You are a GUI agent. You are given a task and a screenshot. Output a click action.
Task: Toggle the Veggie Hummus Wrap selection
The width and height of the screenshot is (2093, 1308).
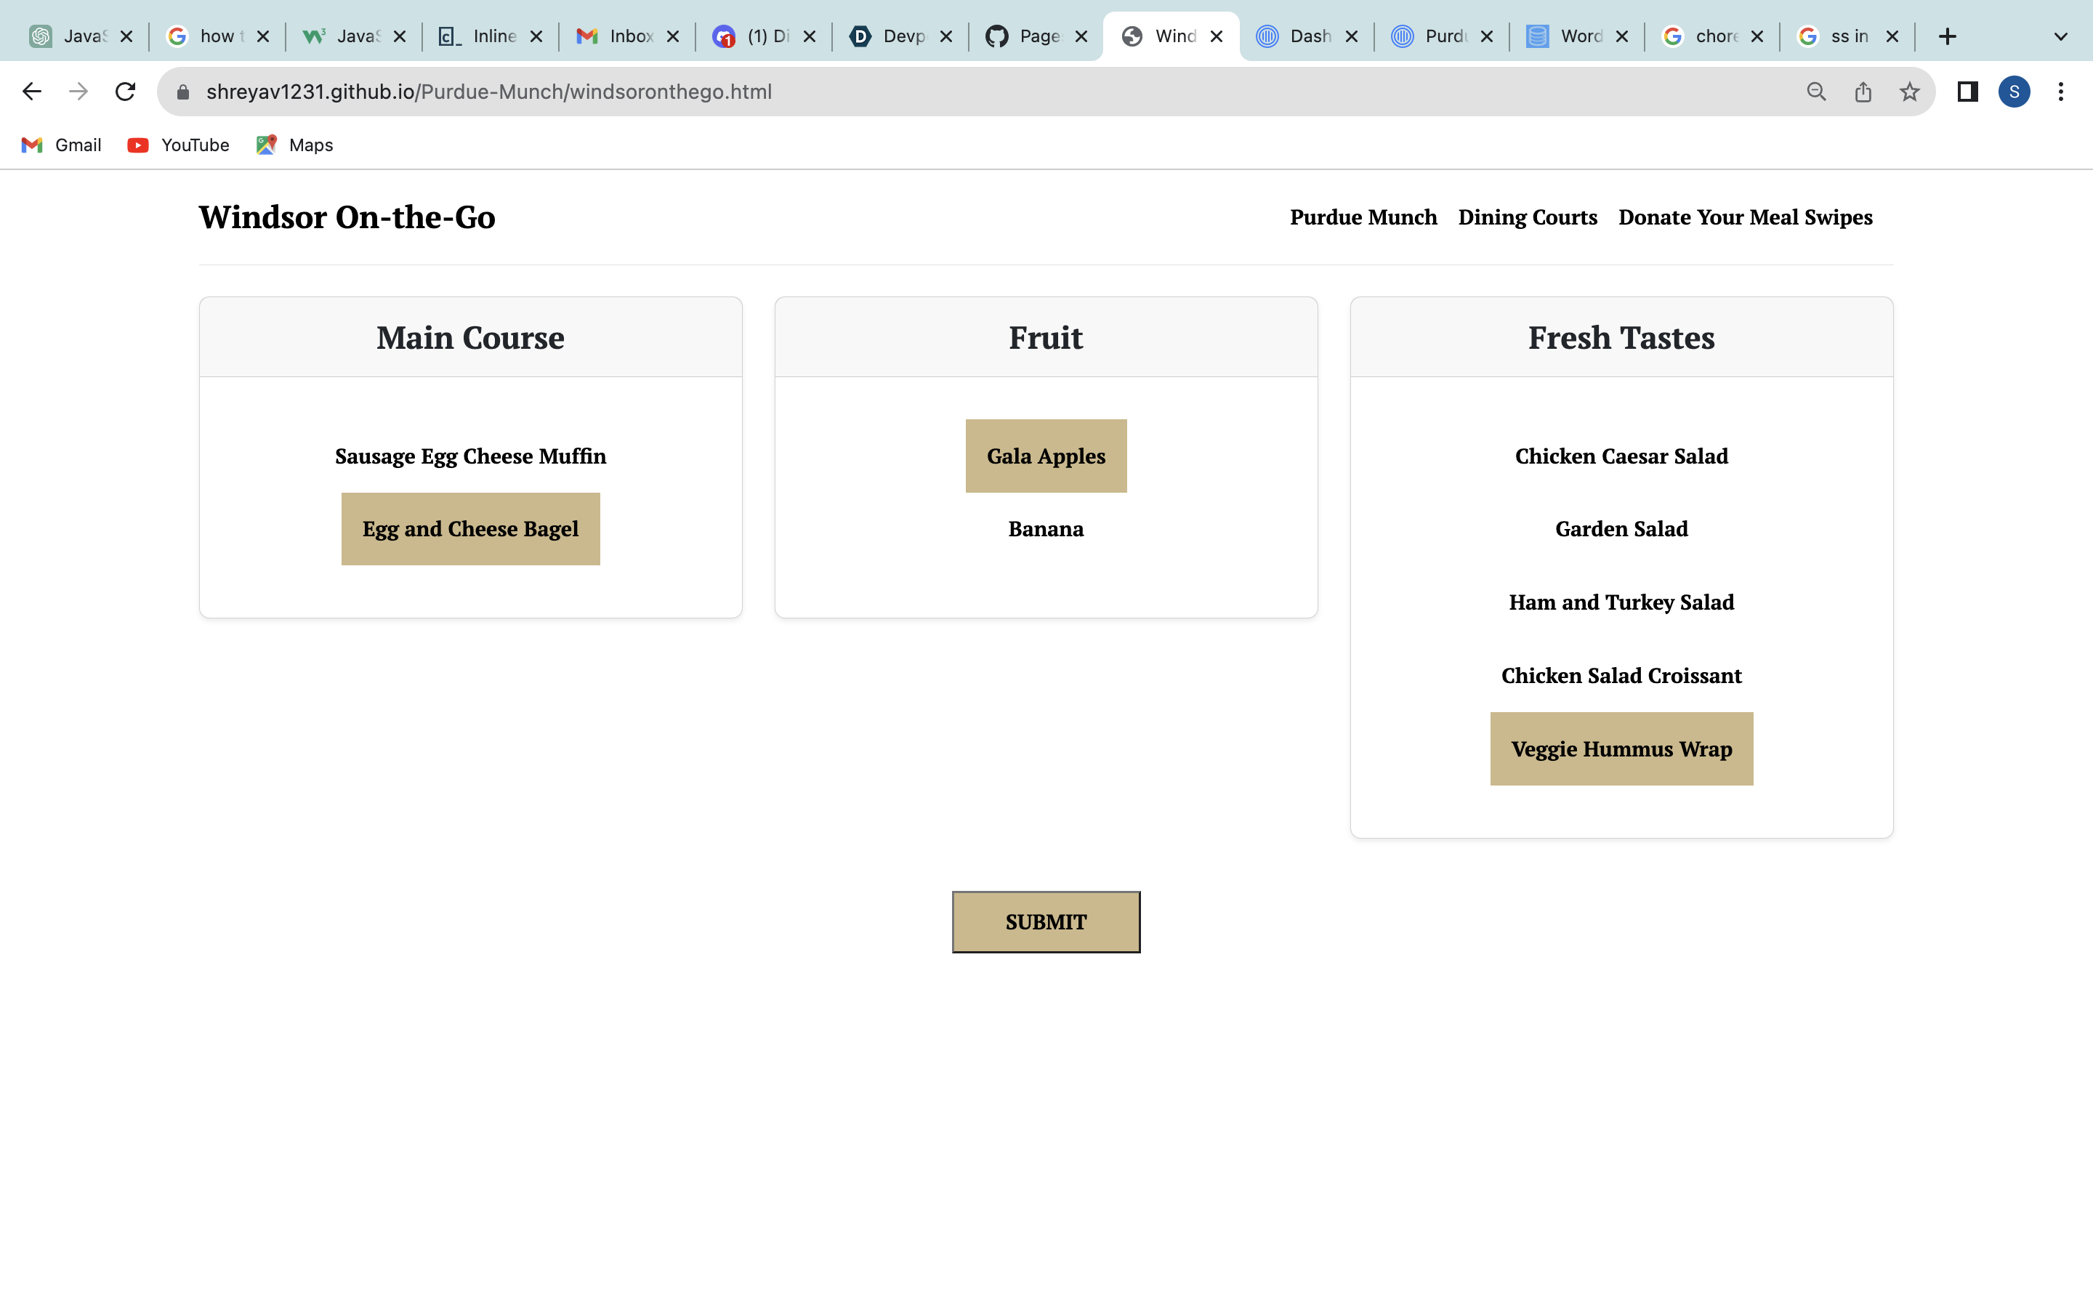click(x=1621, y=749)
